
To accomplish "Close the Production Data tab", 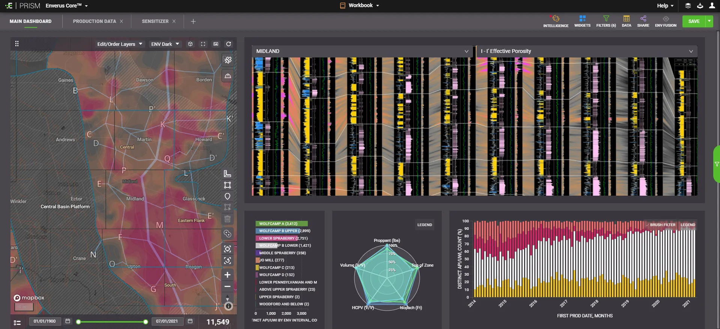I will pos(121,21).
